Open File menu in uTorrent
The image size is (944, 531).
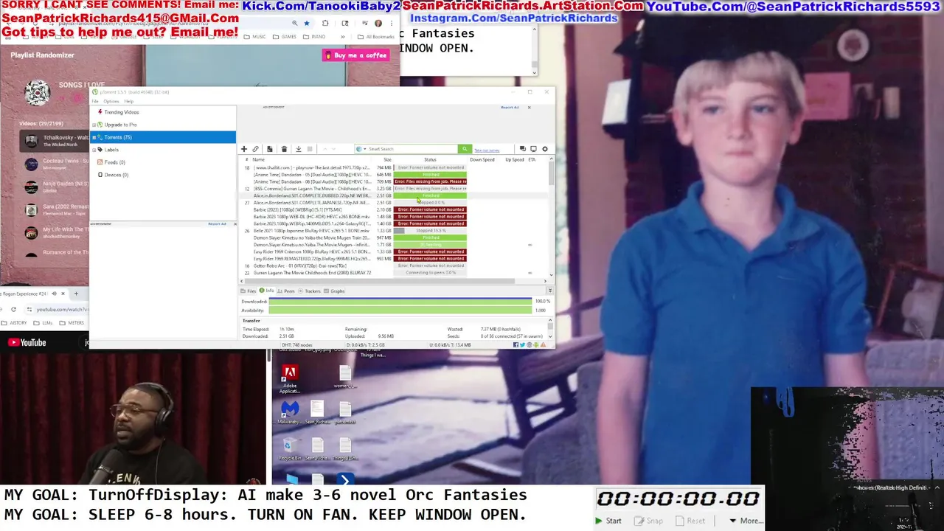pos(95,101)
